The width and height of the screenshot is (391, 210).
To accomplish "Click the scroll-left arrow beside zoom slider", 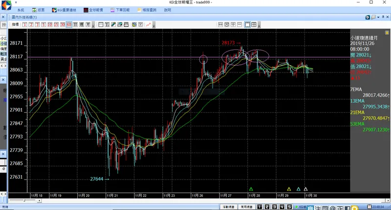I will click(40, 201).
